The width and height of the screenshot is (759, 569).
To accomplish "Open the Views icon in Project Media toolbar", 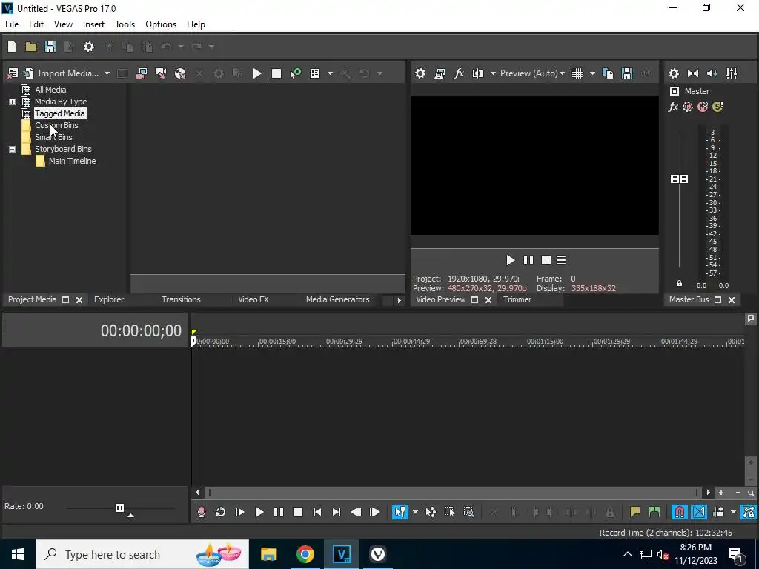I will 315,73.
